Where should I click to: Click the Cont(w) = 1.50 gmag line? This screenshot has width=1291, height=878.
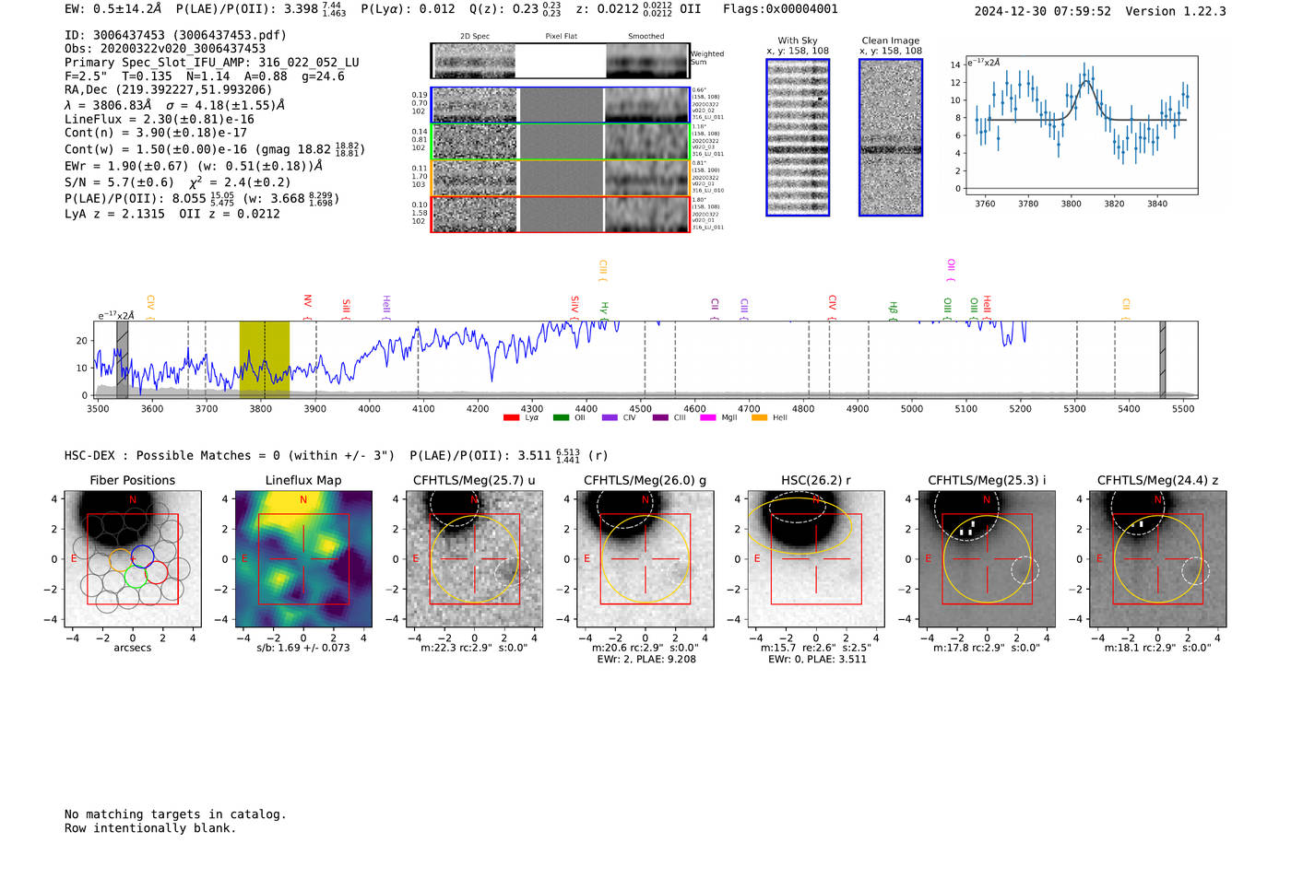pos(214,148)
